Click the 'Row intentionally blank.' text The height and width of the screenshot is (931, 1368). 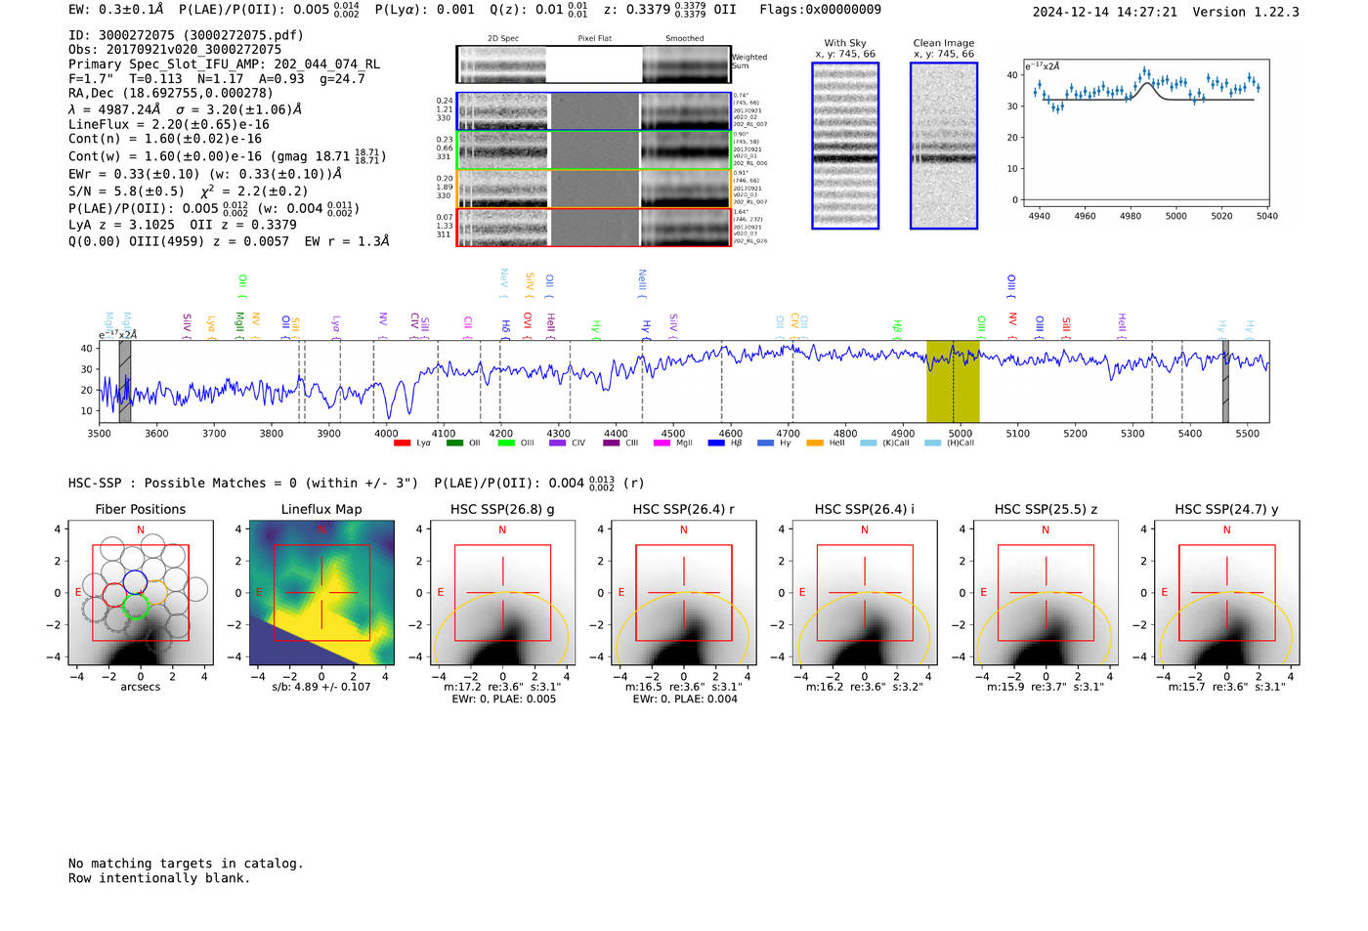(159, 878)
